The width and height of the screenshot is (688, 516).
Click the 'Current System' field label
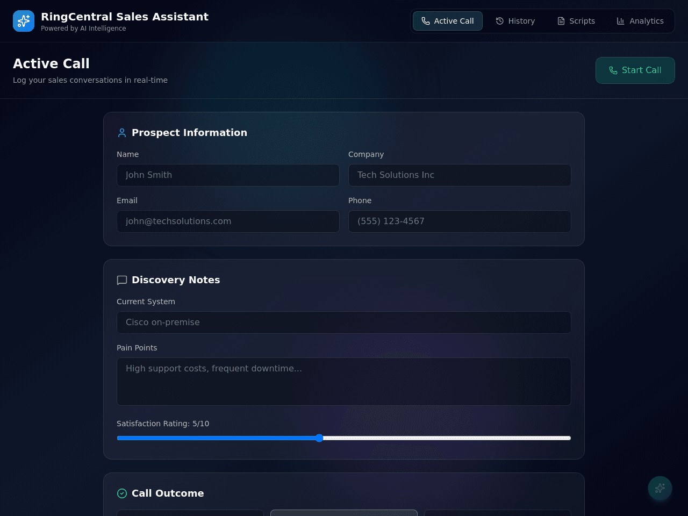(x=146, y=302)
